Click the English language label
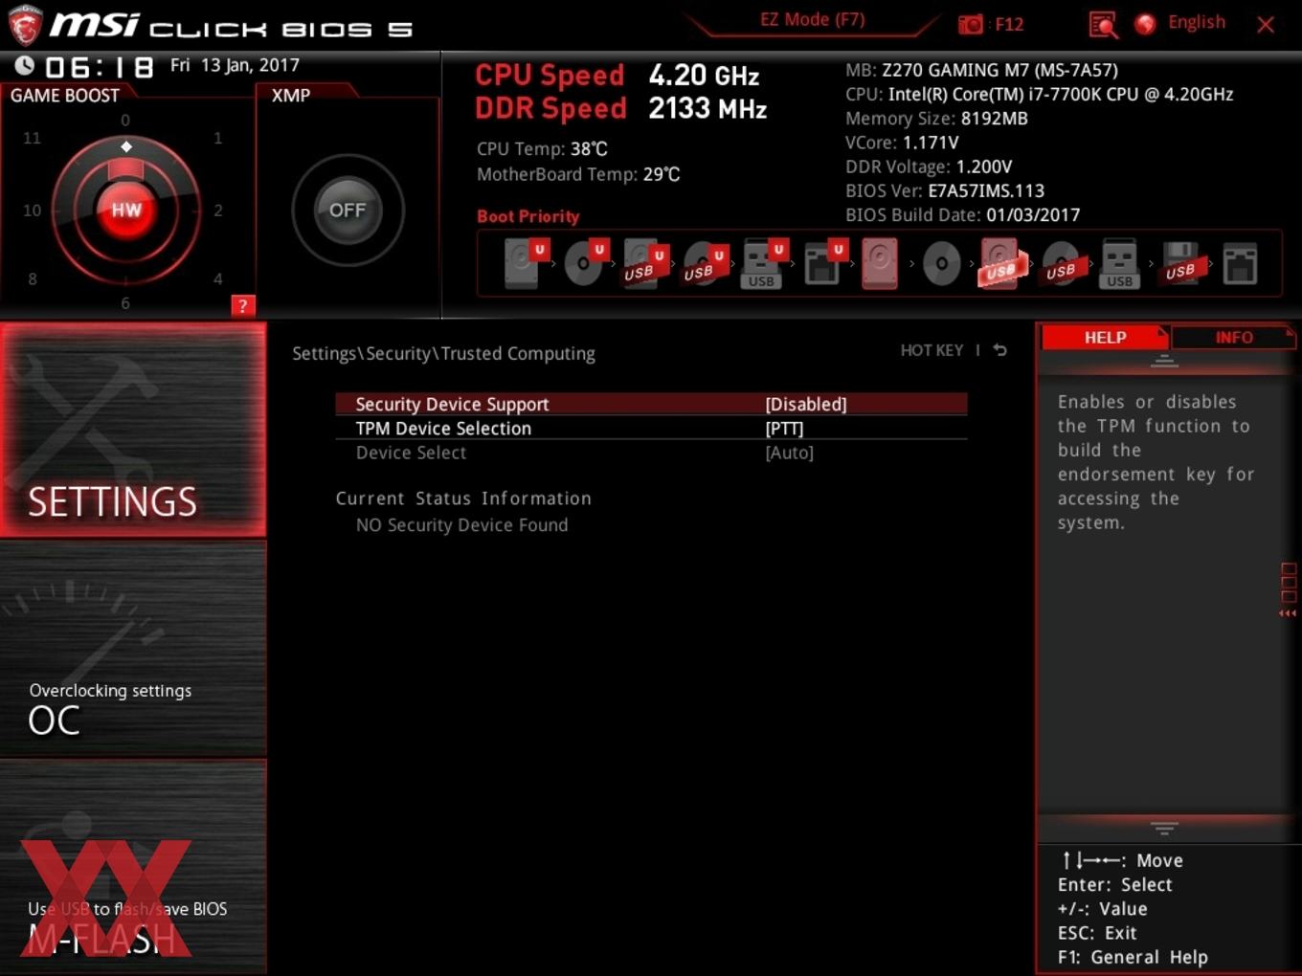 click(1196, 22)
